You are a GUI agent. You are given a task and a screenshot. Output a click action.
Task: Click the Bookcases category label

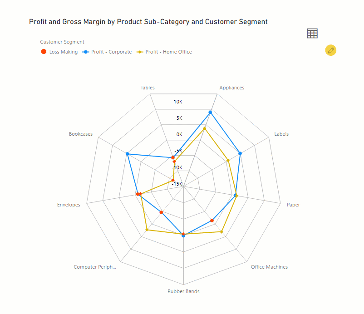[81, 134]
